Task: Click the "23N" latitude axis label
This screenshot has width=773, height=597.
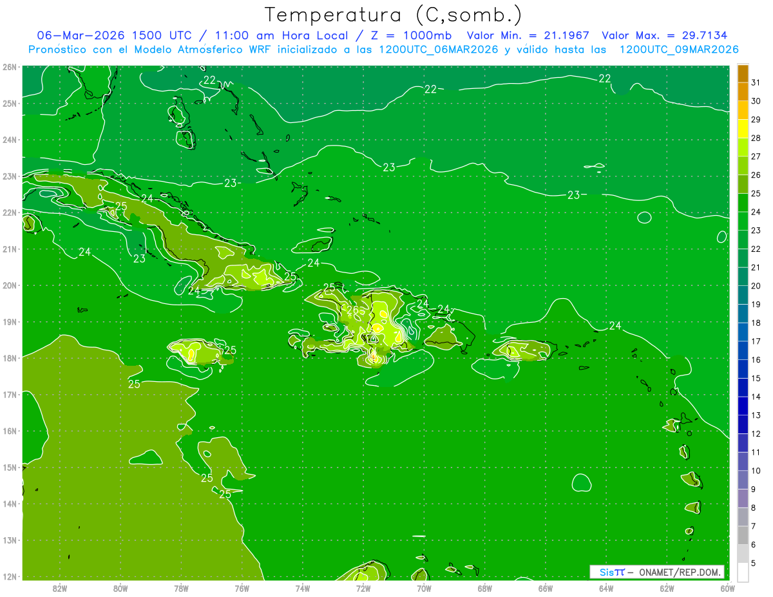Action: 9,176
